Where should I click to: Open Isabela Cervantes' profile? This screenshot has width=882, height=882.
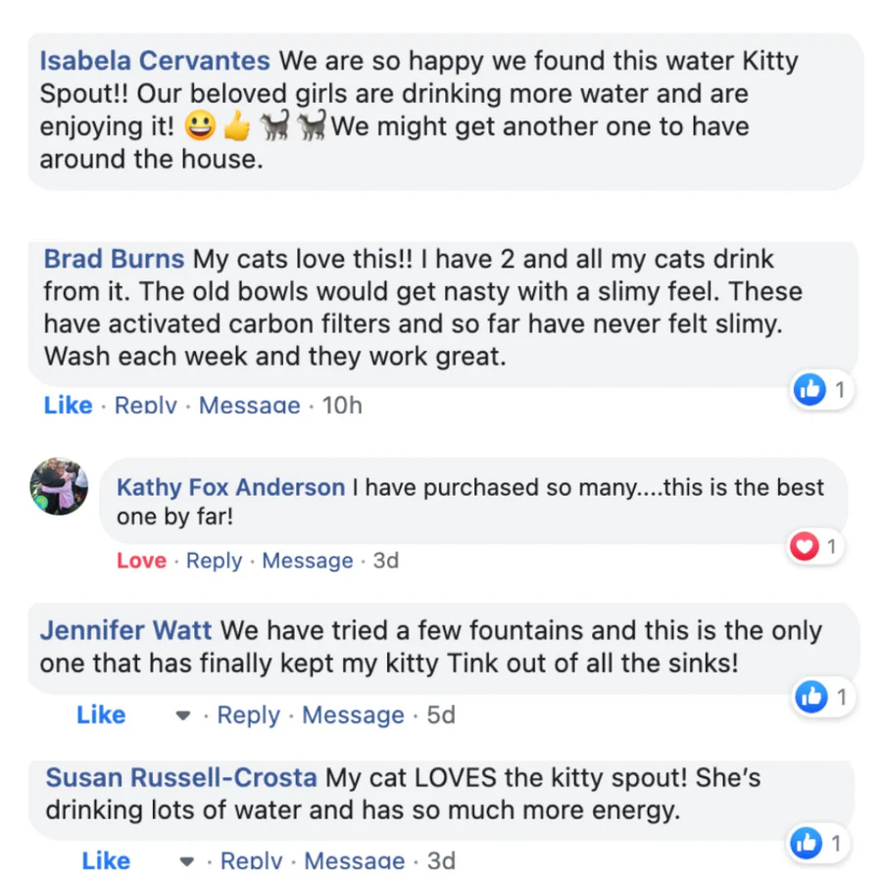[155, 61]
